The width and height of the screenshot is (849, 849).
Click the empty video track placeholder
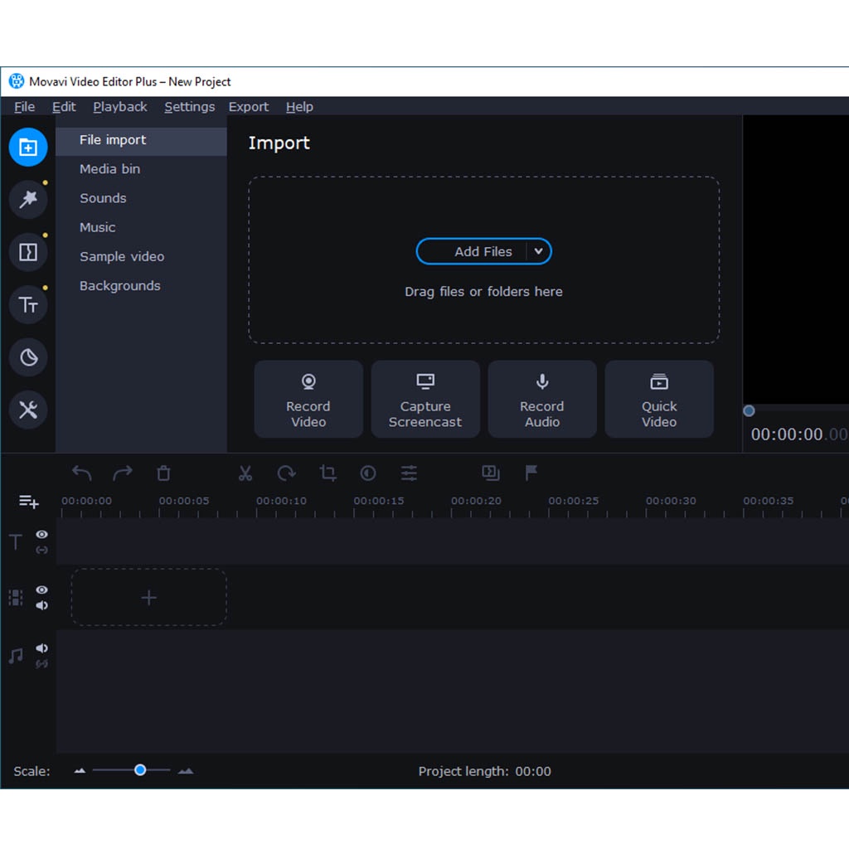pos(148,597)
